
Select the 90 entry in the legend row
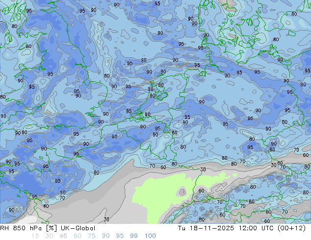(106, 236)
